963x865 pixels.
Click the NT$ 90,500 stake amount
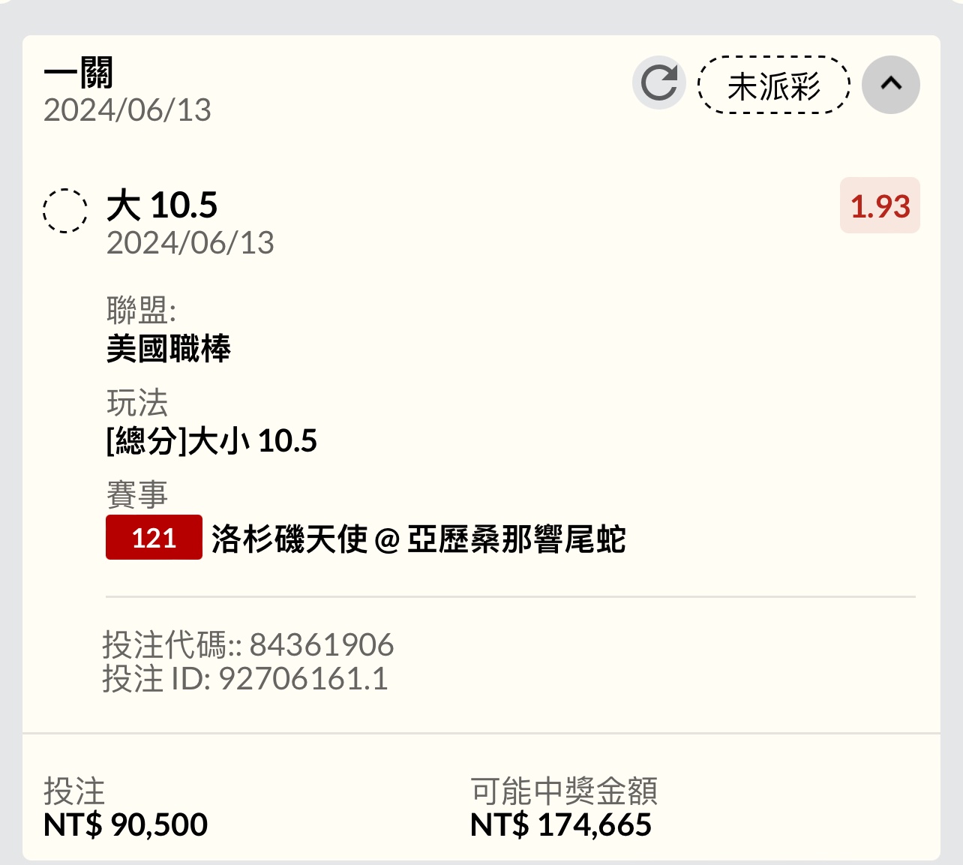[126, 825]
